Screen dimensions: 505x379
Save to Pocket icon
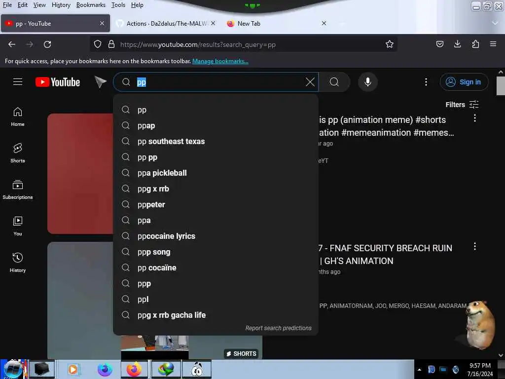[439, 44]
